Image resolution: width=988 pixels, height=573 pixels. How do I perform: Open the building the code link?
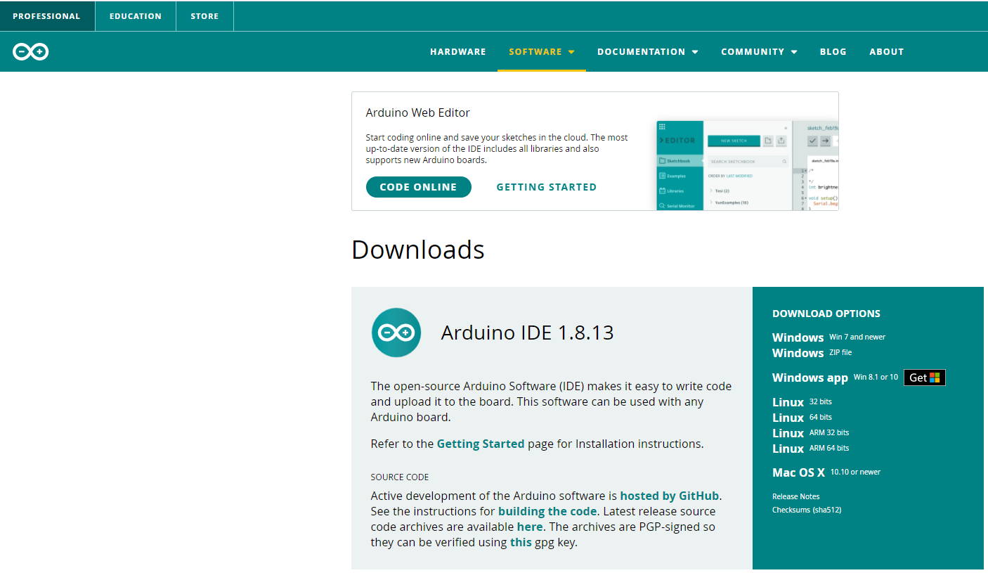pyautogui.click(x=547, y=511)
